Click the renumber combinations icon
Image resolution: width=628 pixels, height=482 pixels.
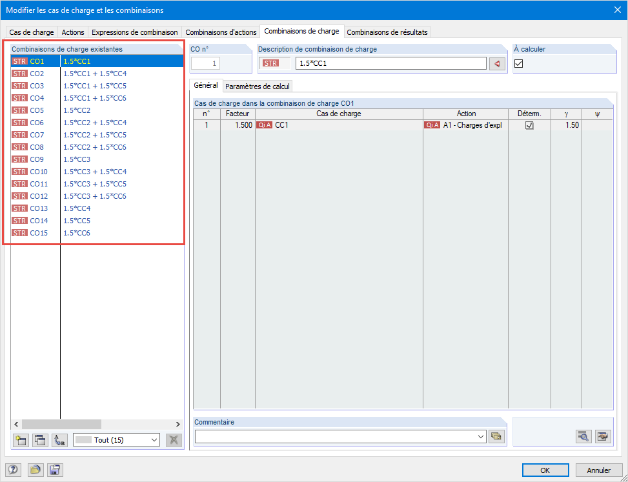(59, 440)
